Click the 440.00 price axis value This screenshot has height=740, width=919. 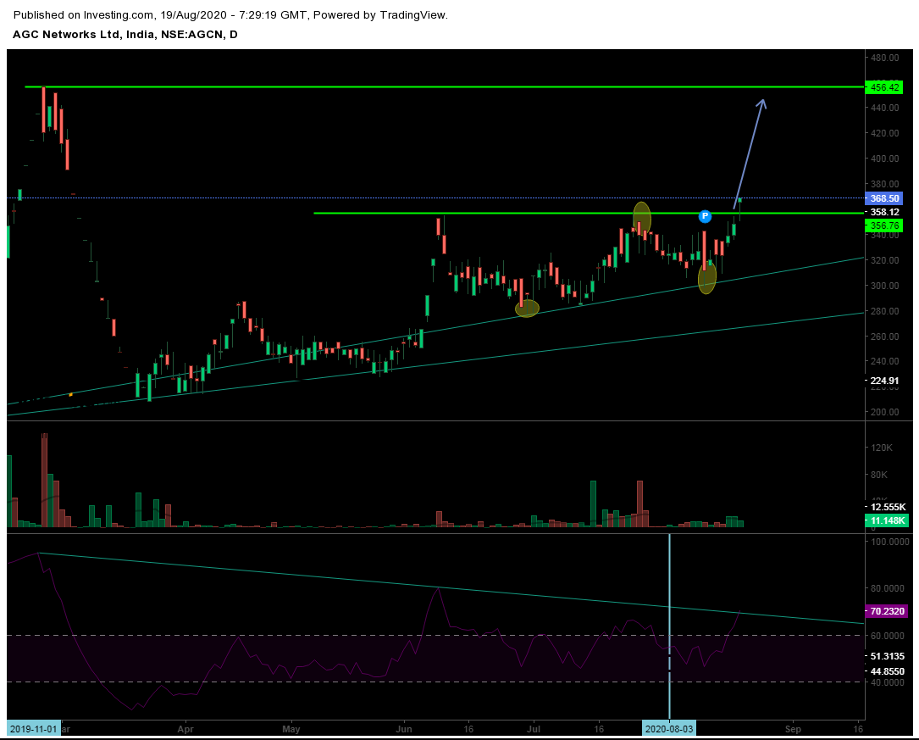point(885,108)
